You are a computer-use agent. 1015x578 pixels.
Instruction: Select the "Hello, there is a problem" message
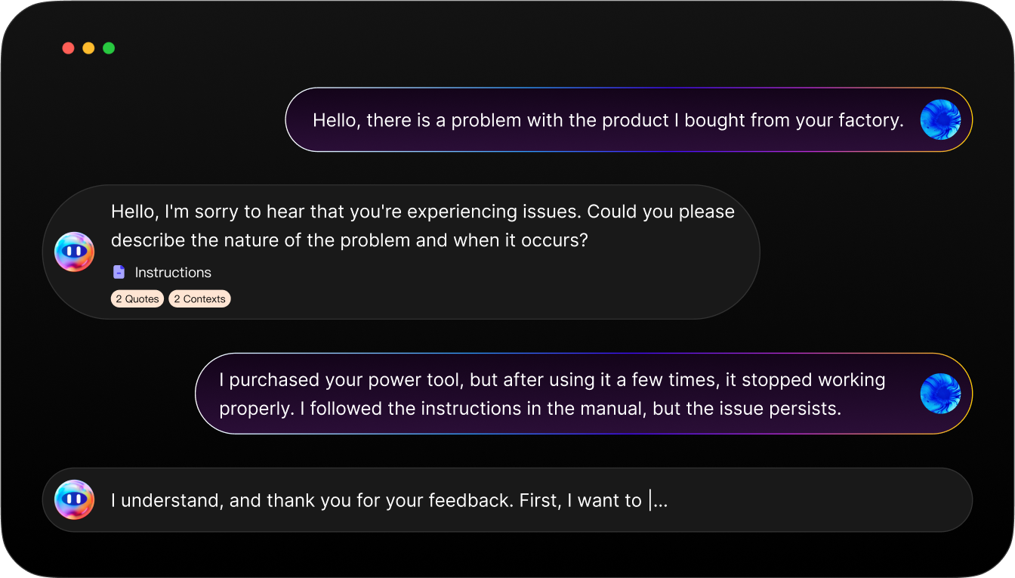(608, 120)
